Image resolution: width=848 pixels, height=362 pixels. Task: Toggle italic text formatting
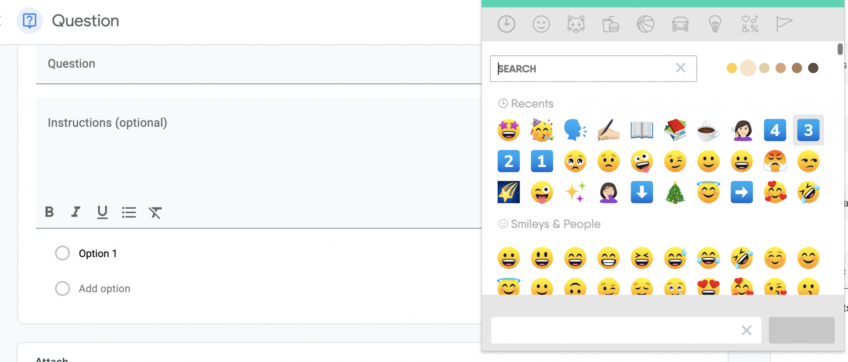tap(75, 212)
